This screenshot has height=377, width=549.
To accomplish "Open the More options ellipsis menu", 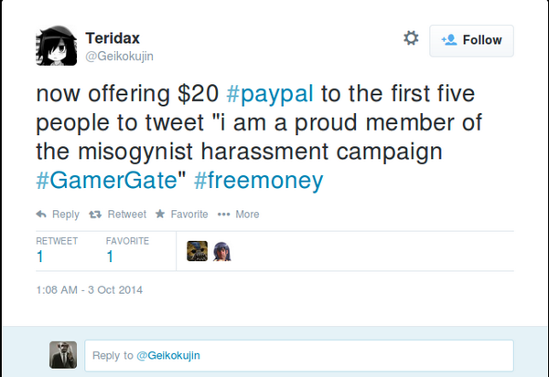I will (239, 215).
